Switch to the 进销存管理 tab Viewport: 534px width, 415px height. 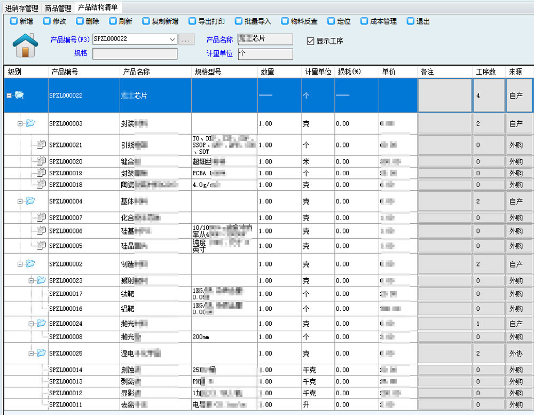click(x=21, y=8)
